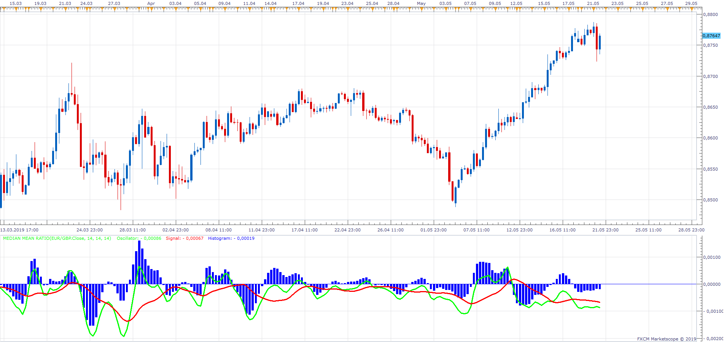The height and width of the screenshot is (342, 724).
Task: Click the 09.05 date on top axis
Action: coord(495,3)
